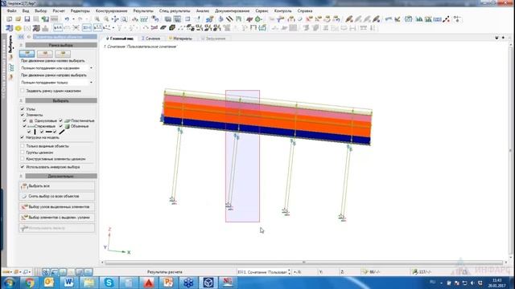Click the Undo arrow icon
The height and width of the screenshot is (289, 515).
point(67,19)
